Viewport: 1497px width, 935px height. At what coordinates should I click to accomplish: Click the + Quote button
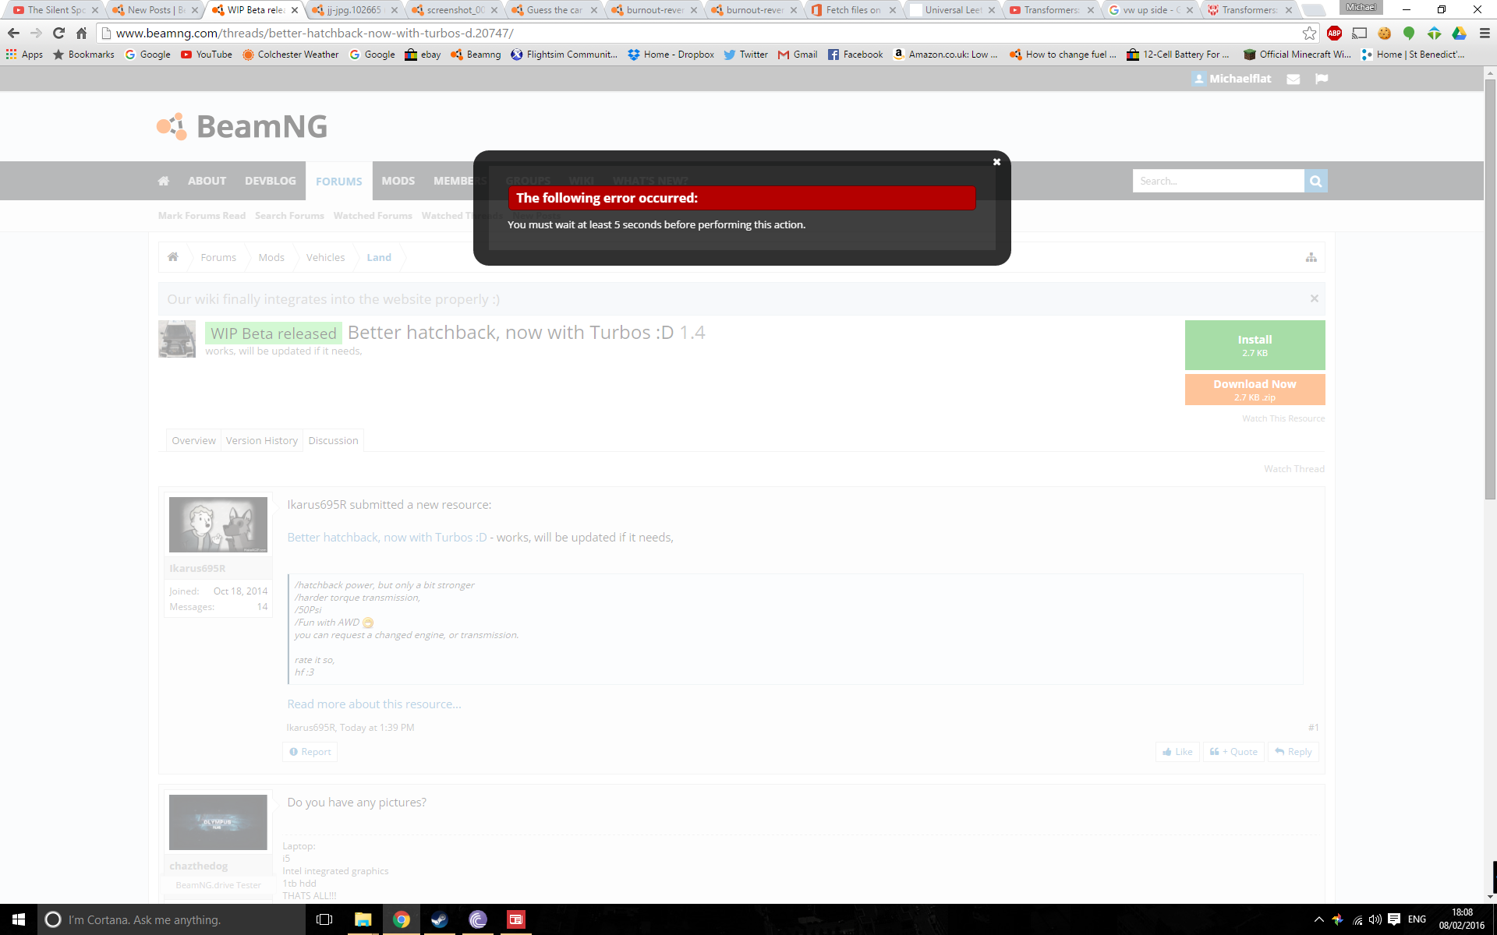[1233, 752]
